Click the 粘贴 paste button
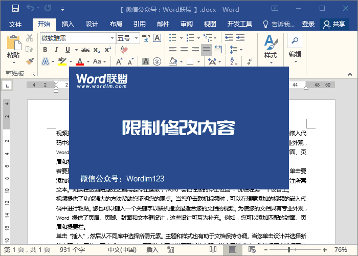 pos(13,49)
